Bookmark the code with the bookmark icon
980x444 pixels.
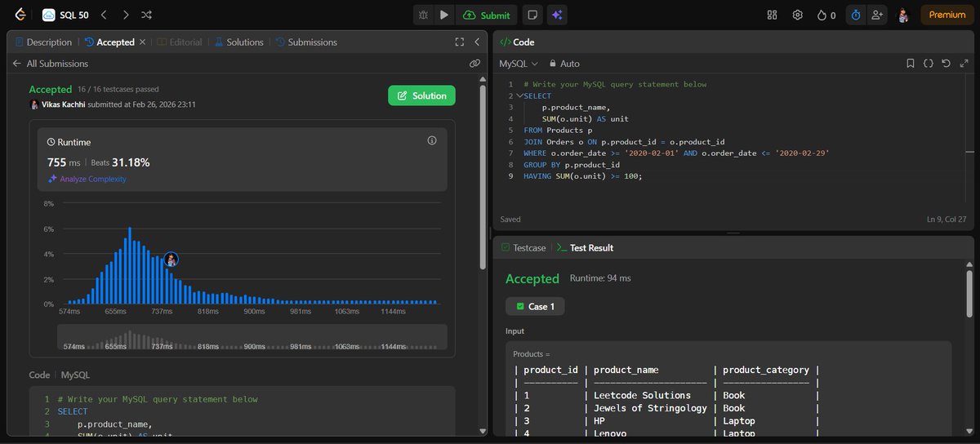tap(911, 63)
